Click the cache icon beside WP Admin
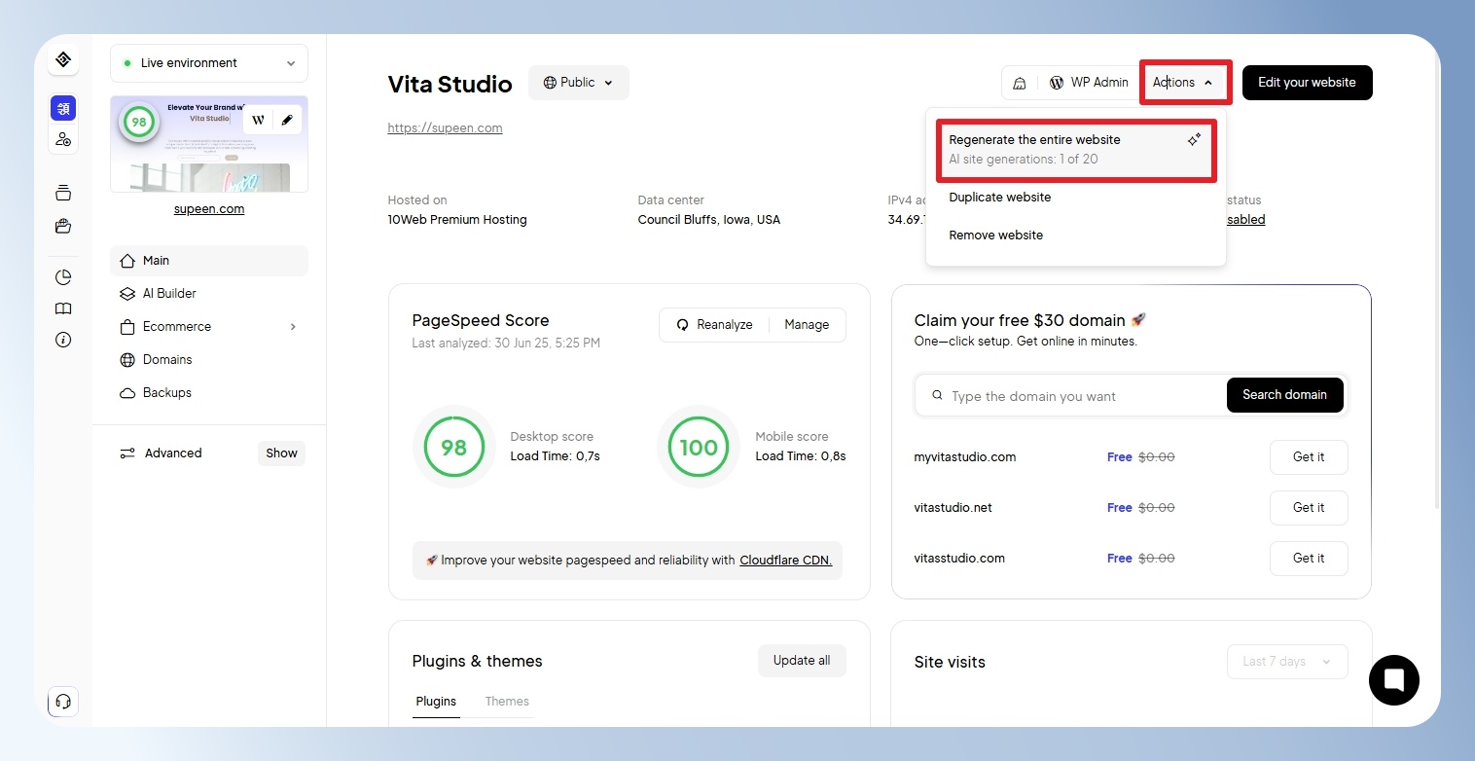Viewport: 1475px width, 761px height. pyautogui.click(x=1020, y=83)
